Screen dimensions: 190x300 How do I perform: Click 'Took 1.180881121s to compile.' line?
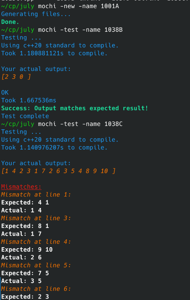pos(54,53)
